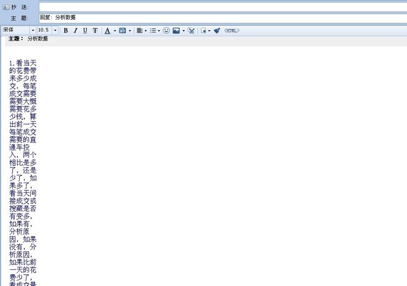Click the stationery page icon
Viewport: 407px width, 286px height.
203,31
